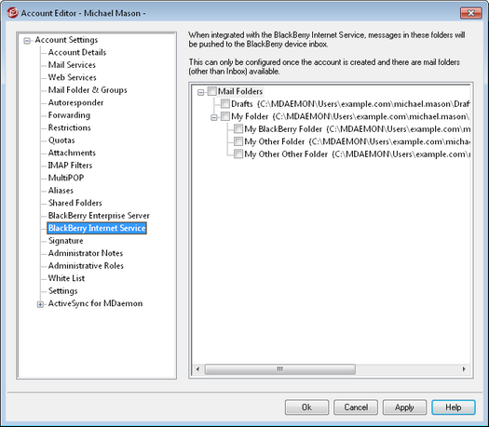Click the horizontal scrollbar thumb in folder list

pos(280,369)
